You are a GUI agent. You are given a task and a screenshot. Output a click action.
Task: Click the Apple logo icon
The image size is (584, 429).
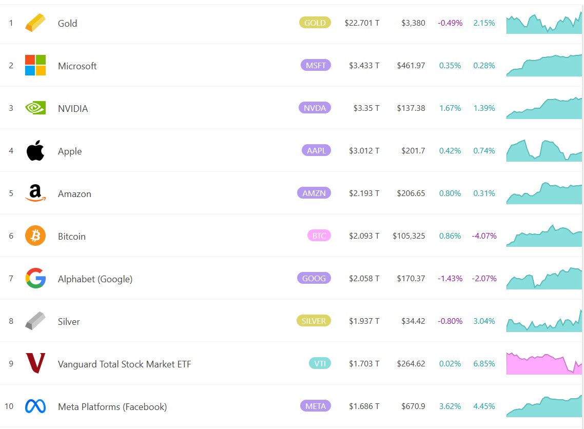click(35, 151)
